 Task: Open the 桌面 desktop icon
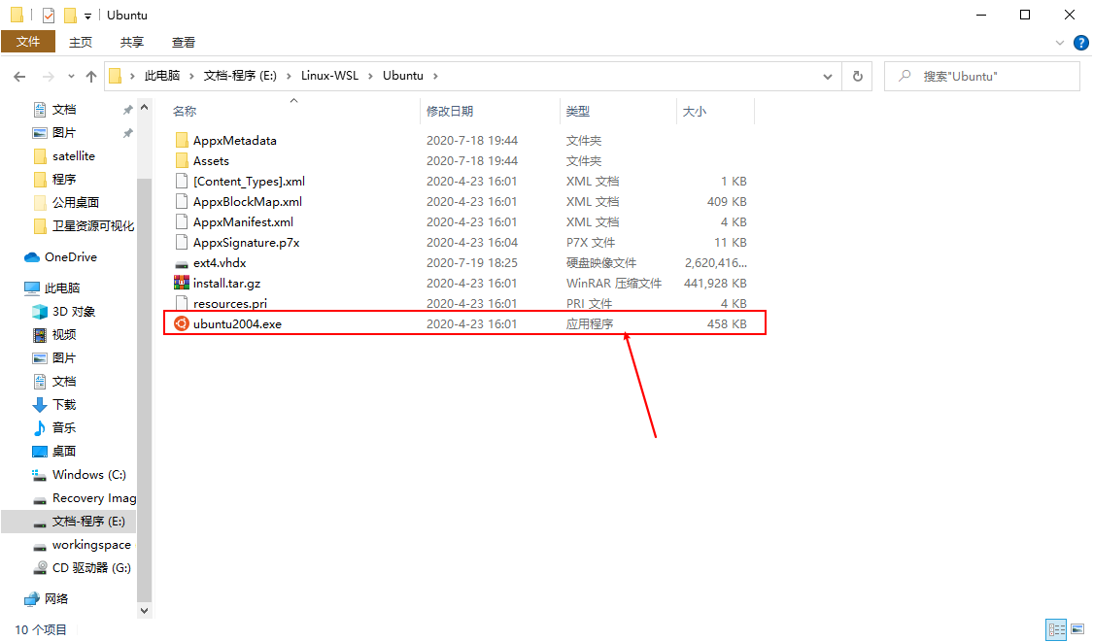tap(40, 451)
